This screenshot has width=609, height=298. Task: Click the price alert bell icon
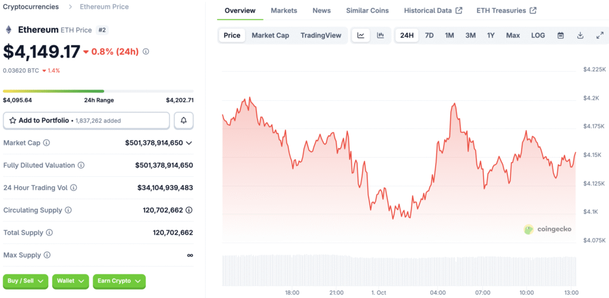[184, 121]
